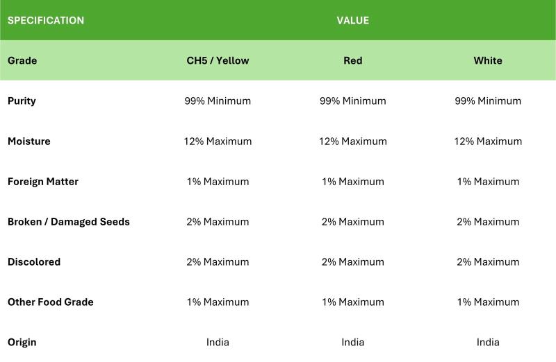Click the VALUE column header
The height and width of the screenshot is (362, 556).
pyautogui.click(x=353, y=21)
